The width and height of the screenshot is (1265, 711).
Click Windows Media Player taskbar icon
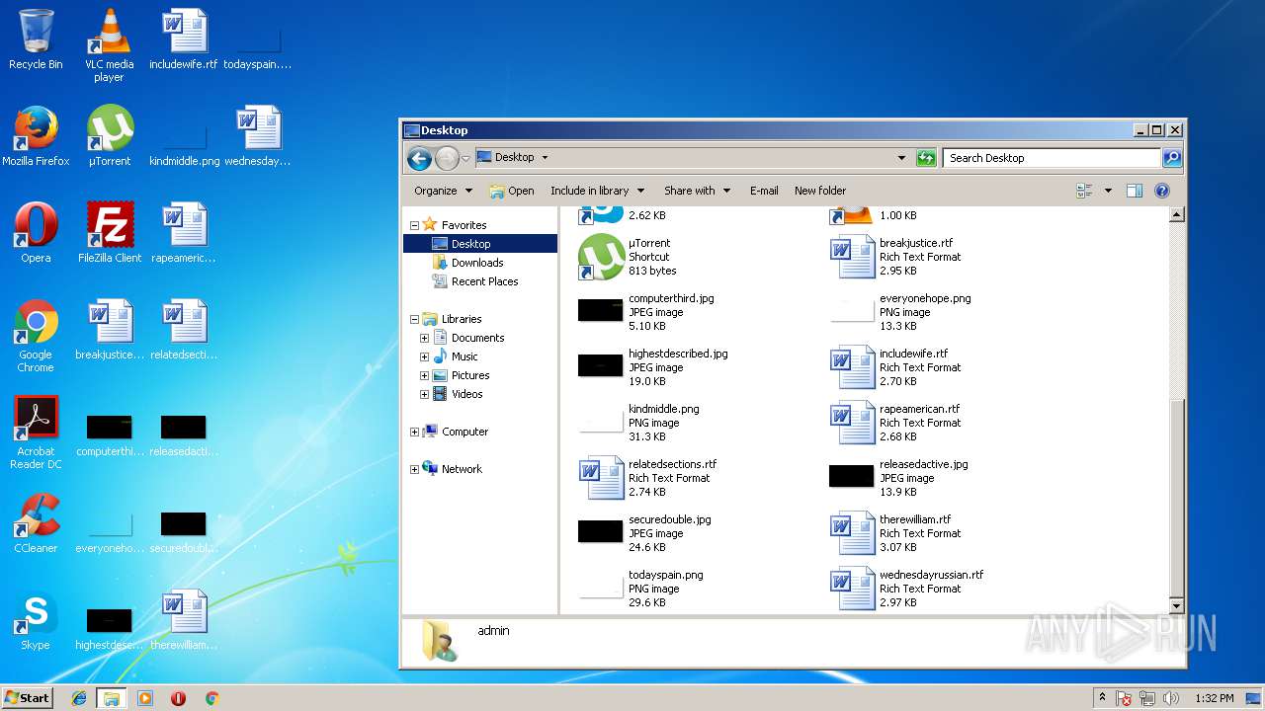coord(145,698)
